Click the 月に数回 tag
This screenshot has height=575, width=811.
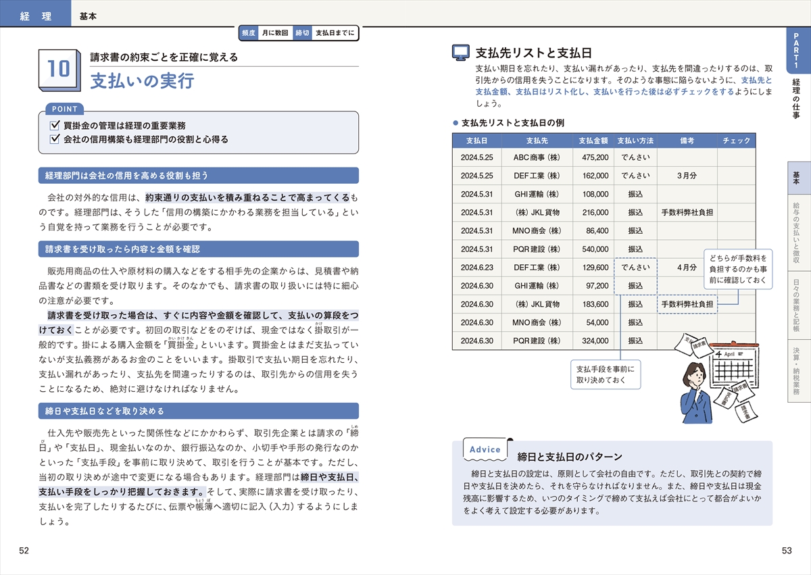click(275, 33)
